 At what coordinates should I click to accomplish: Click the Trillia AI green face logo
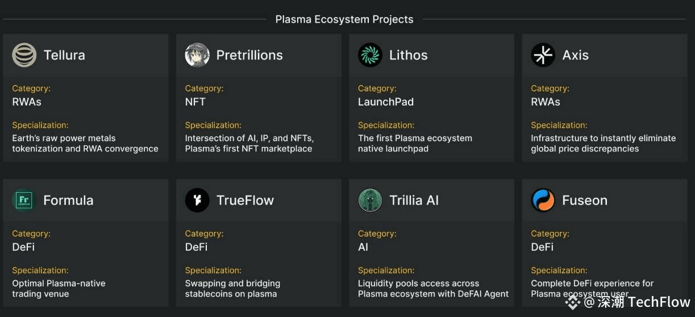click(x=370, y=200)
